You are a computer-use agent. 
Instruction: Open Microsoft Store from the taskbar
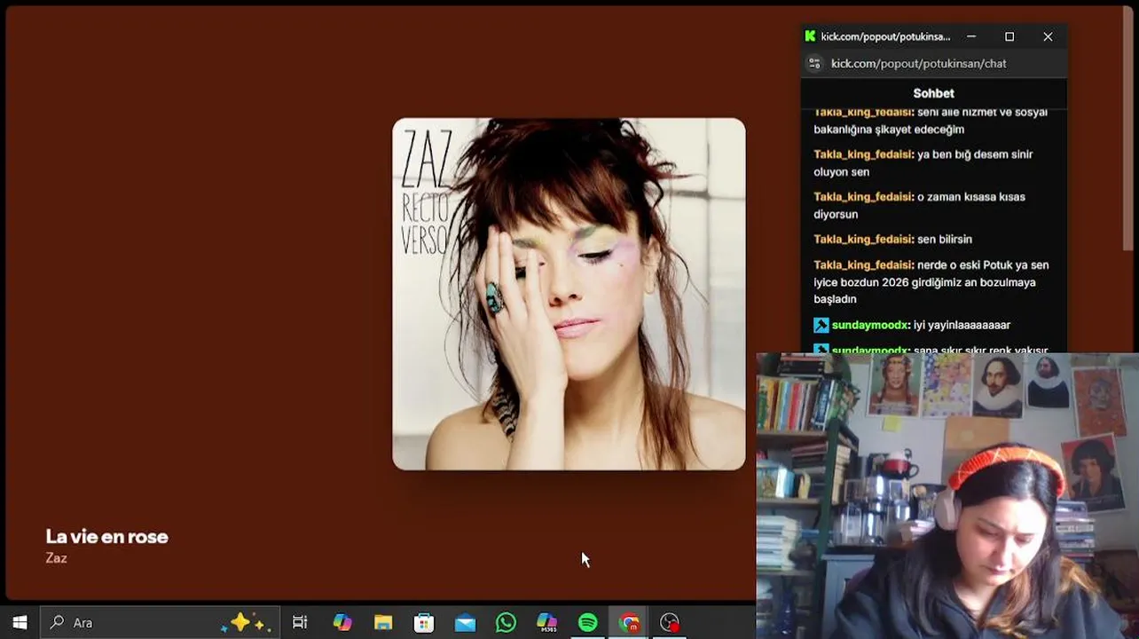click(x=424, y=622)
